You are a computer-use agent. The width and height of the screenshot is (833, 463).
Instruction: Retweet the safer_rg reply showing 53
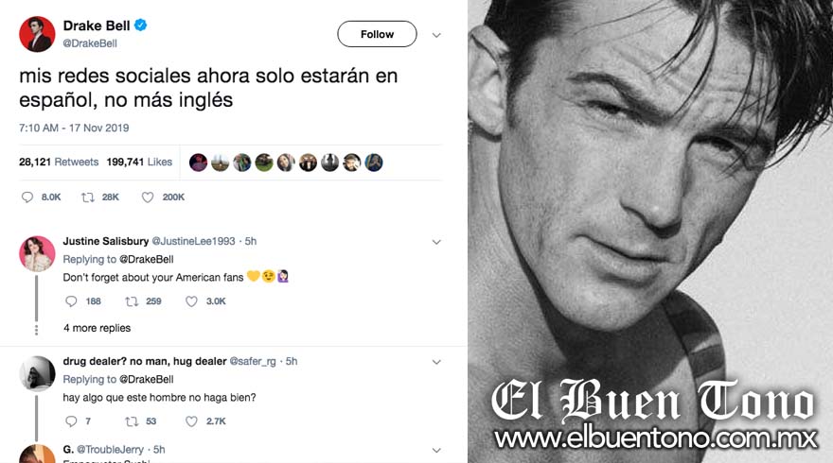(132, 421)
